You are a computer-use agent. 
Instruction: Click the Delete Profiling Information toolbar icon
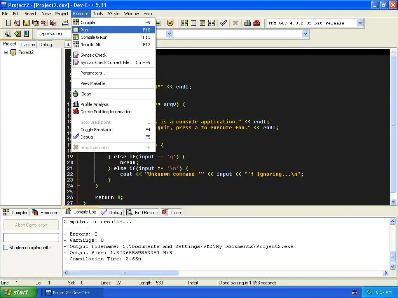pyautogui.click(x=257, y=23)
